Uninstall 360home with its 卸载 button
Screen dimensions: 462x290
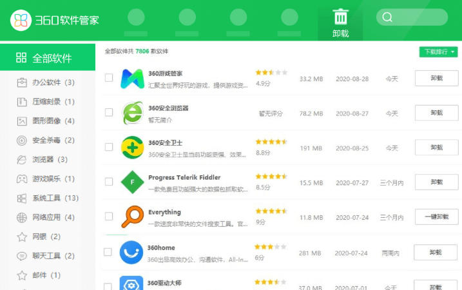(435, 252)
